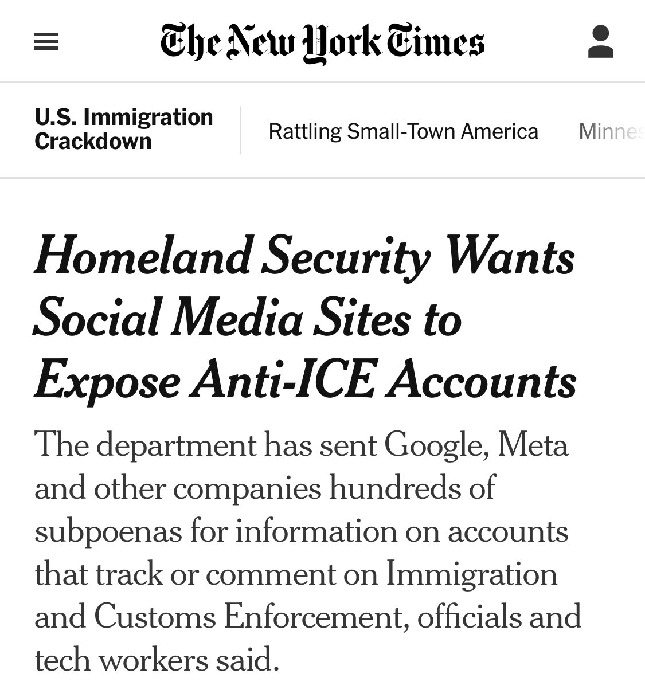Click The New York Times logo
Image resolution: width=645 pixels, height=697 pixels.
pos(322,42)
